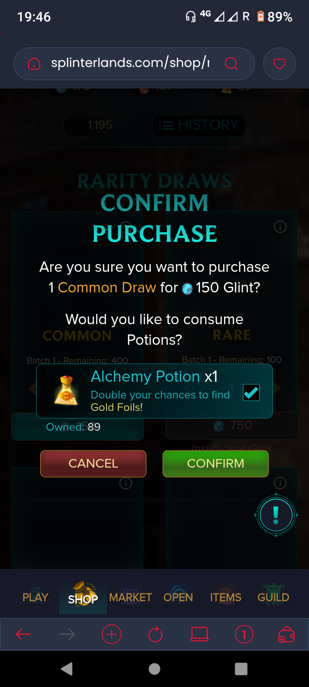This screenshot has height=687, width=309.
Task: Tap the teal exclamation alert icon
Action: [x=276, y=515]
